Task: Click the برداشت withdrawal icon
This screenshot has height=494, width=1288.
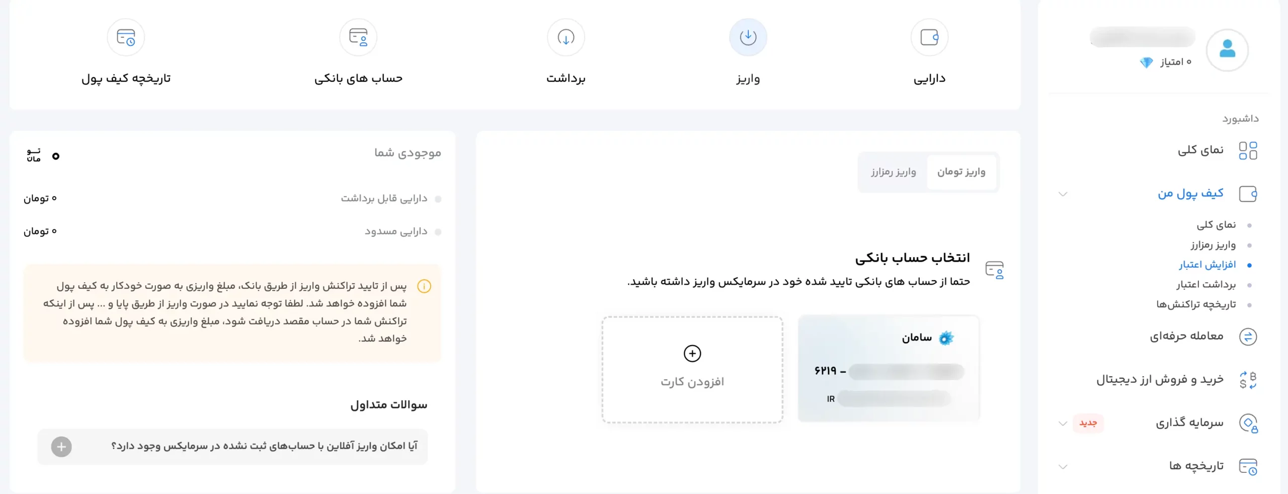Action: click(566, 37)
